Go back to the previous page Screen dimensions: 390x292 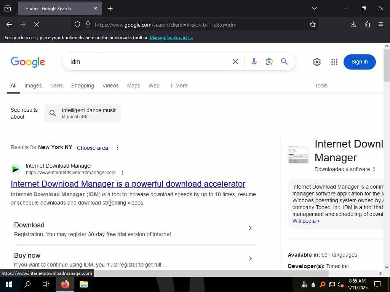[x=9, y=25]
